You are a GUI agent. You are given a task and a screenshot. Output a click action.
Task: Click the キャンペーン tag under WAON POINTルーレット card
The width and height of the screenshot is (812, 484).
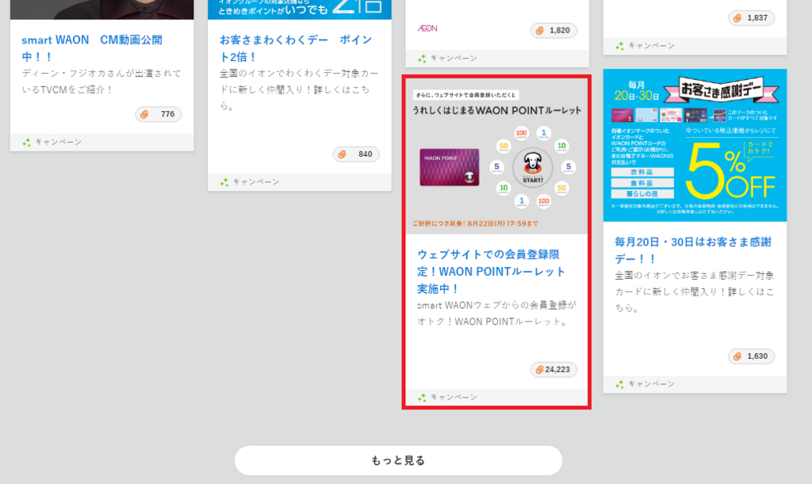[448, 397]
